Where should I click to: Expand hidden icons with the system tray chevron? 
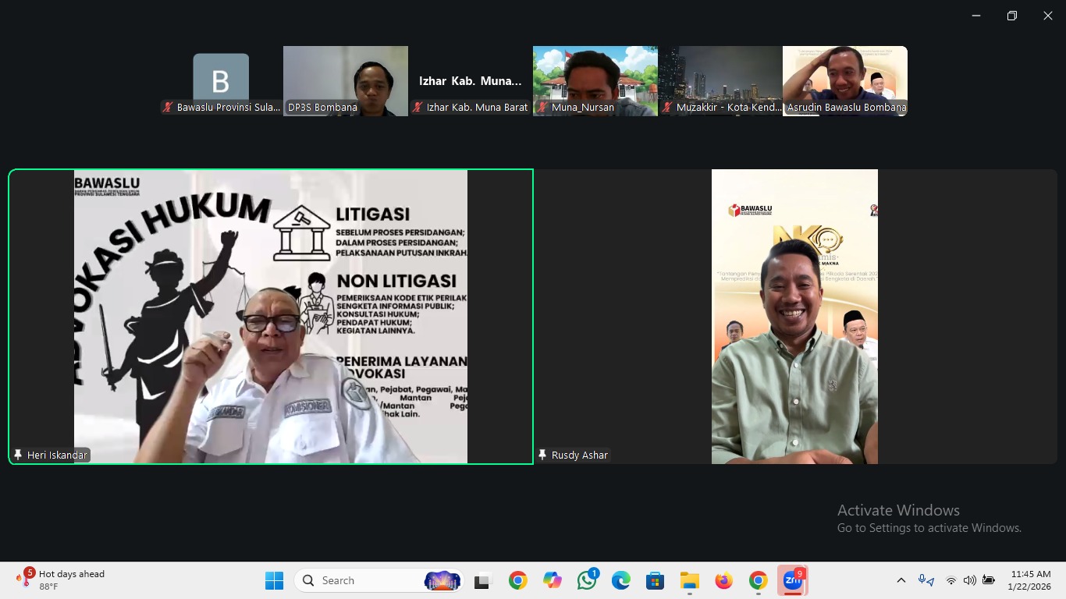[901, 580]
